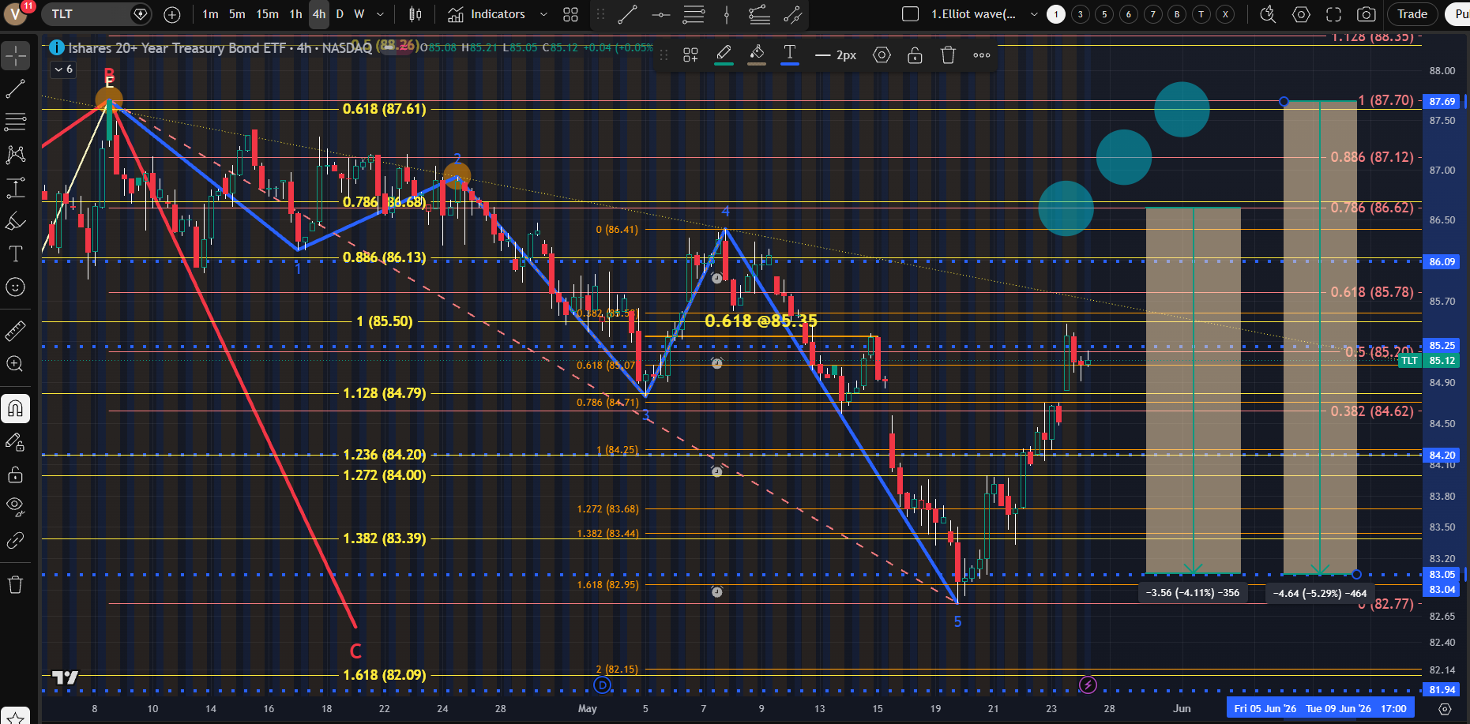Change the drawing line color swatch
The image size is (1470, 724).
pos(724,55)
